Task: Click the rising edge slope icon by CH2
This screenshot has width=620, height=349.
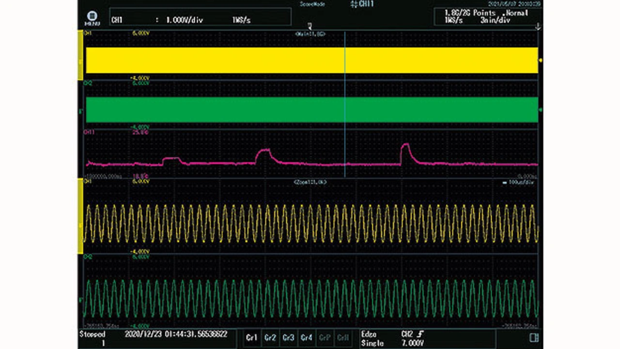Action: coord(420,334)
